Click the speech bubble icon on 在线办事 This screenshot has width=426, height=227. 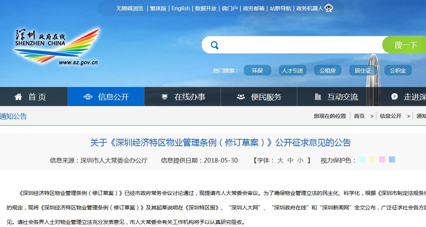point(165,97)
